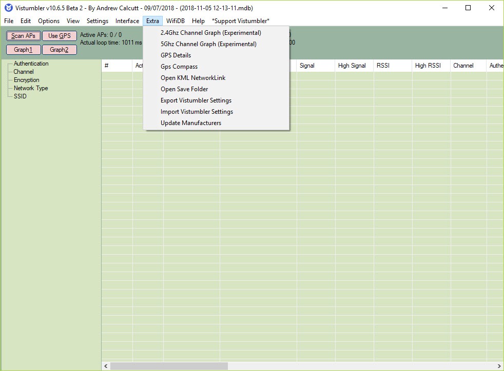Click the Graph2 button
Screen dimensions: 504x371
(x=60, y=50)
